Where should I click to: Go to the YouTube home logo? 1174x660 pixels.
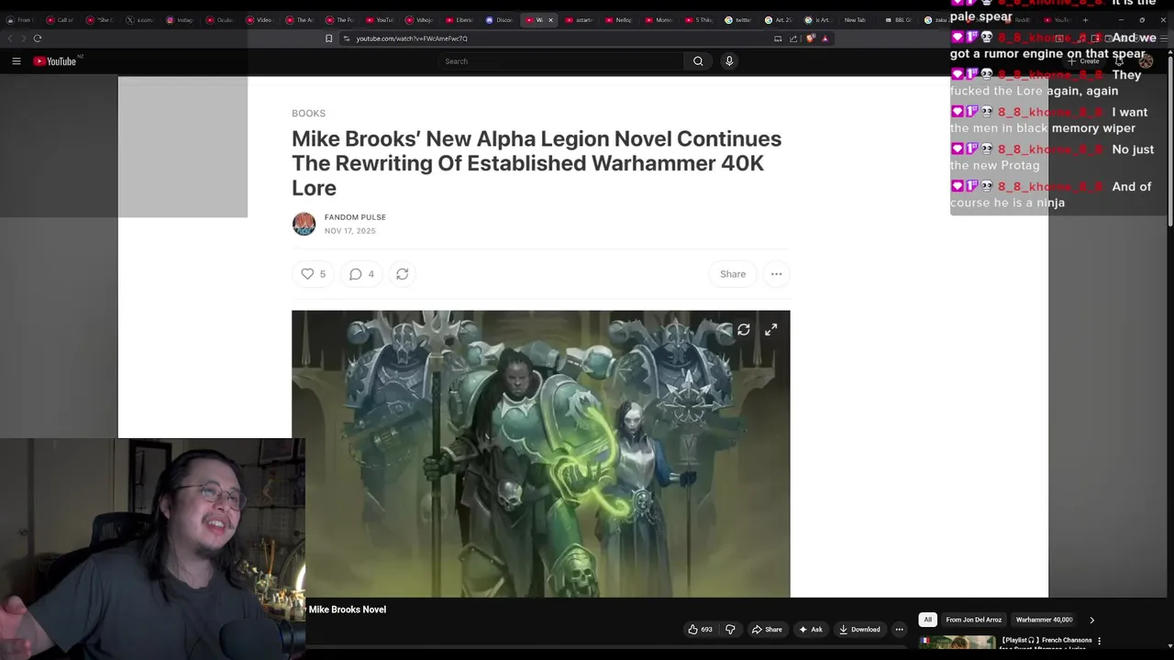point(57,61)
